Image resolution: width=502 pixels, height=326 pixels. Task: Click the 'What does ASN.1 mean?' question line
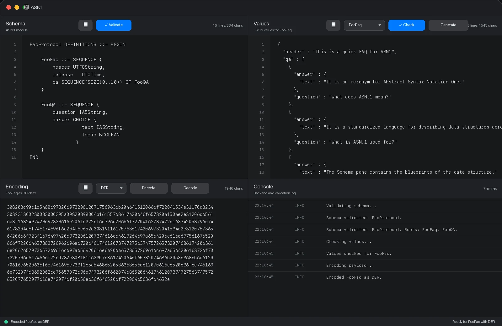(343, 97)
